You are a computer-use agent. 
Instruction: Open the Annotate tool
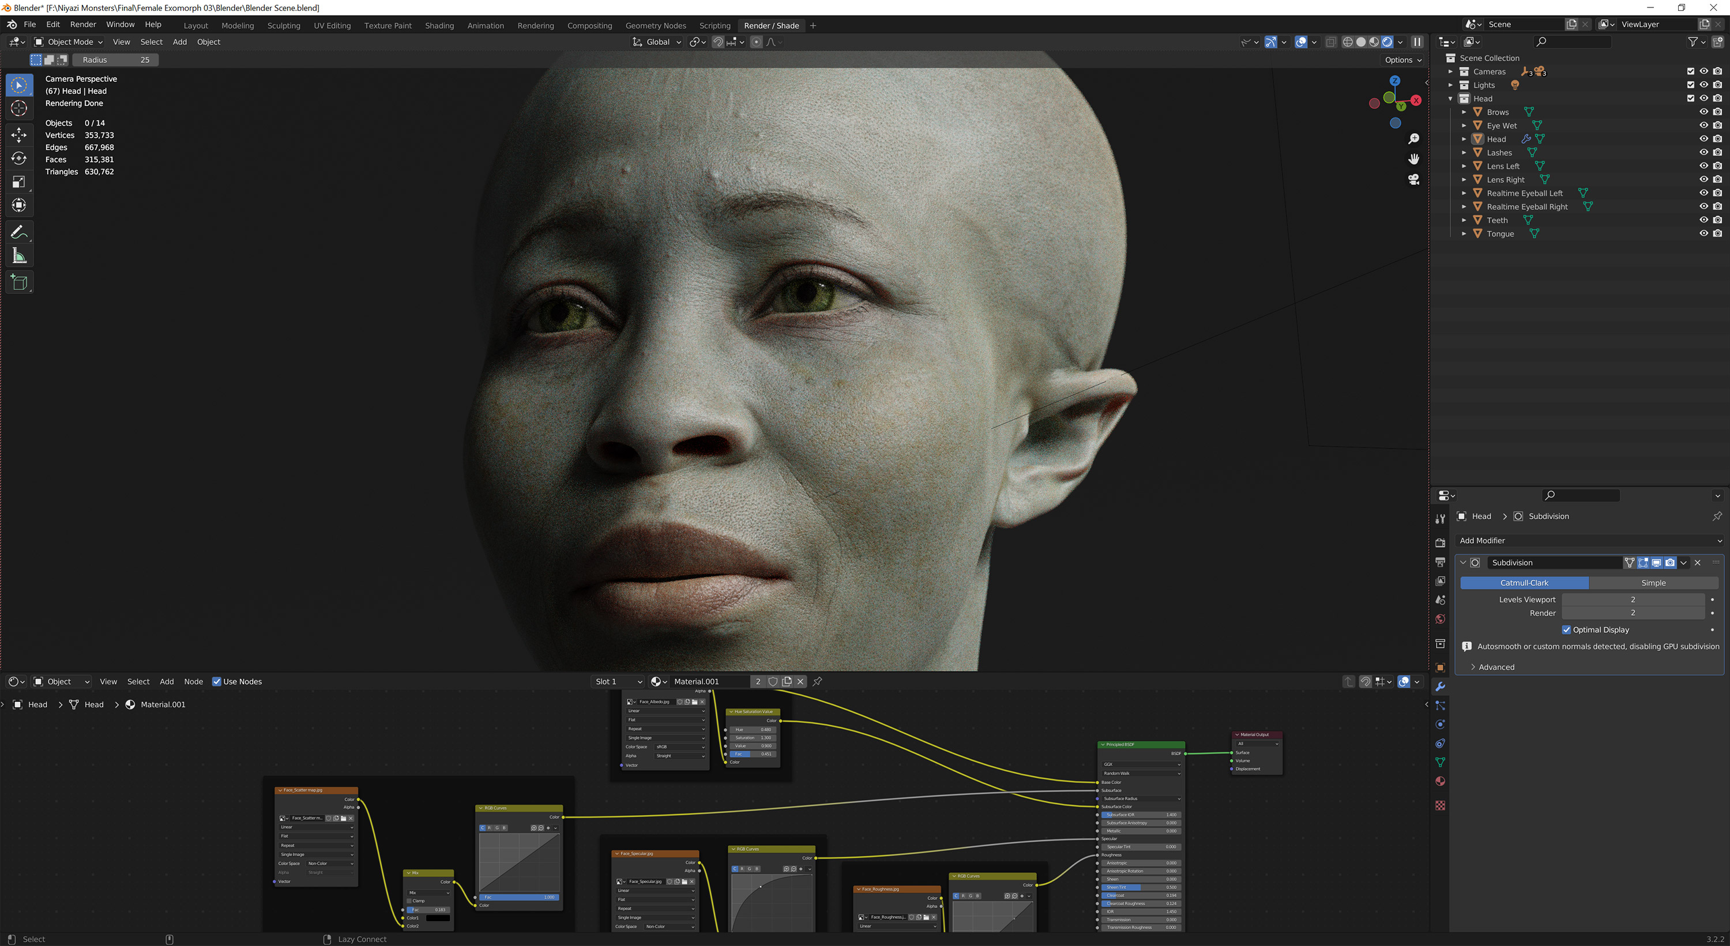point(19,232)
